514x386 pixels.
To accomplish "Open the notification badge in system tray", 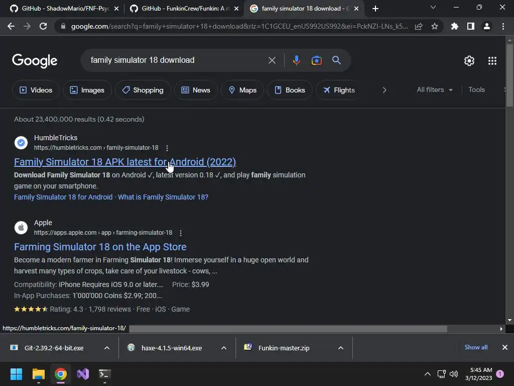I will coord(500,374).
